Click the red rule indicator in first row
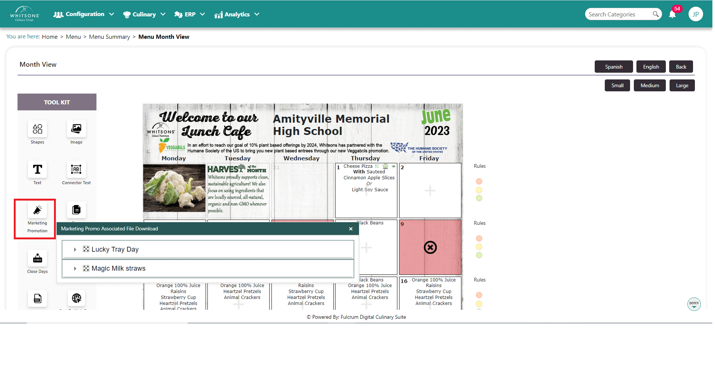Viewport: 715px width, 381px height. click(x=479, y=182)
